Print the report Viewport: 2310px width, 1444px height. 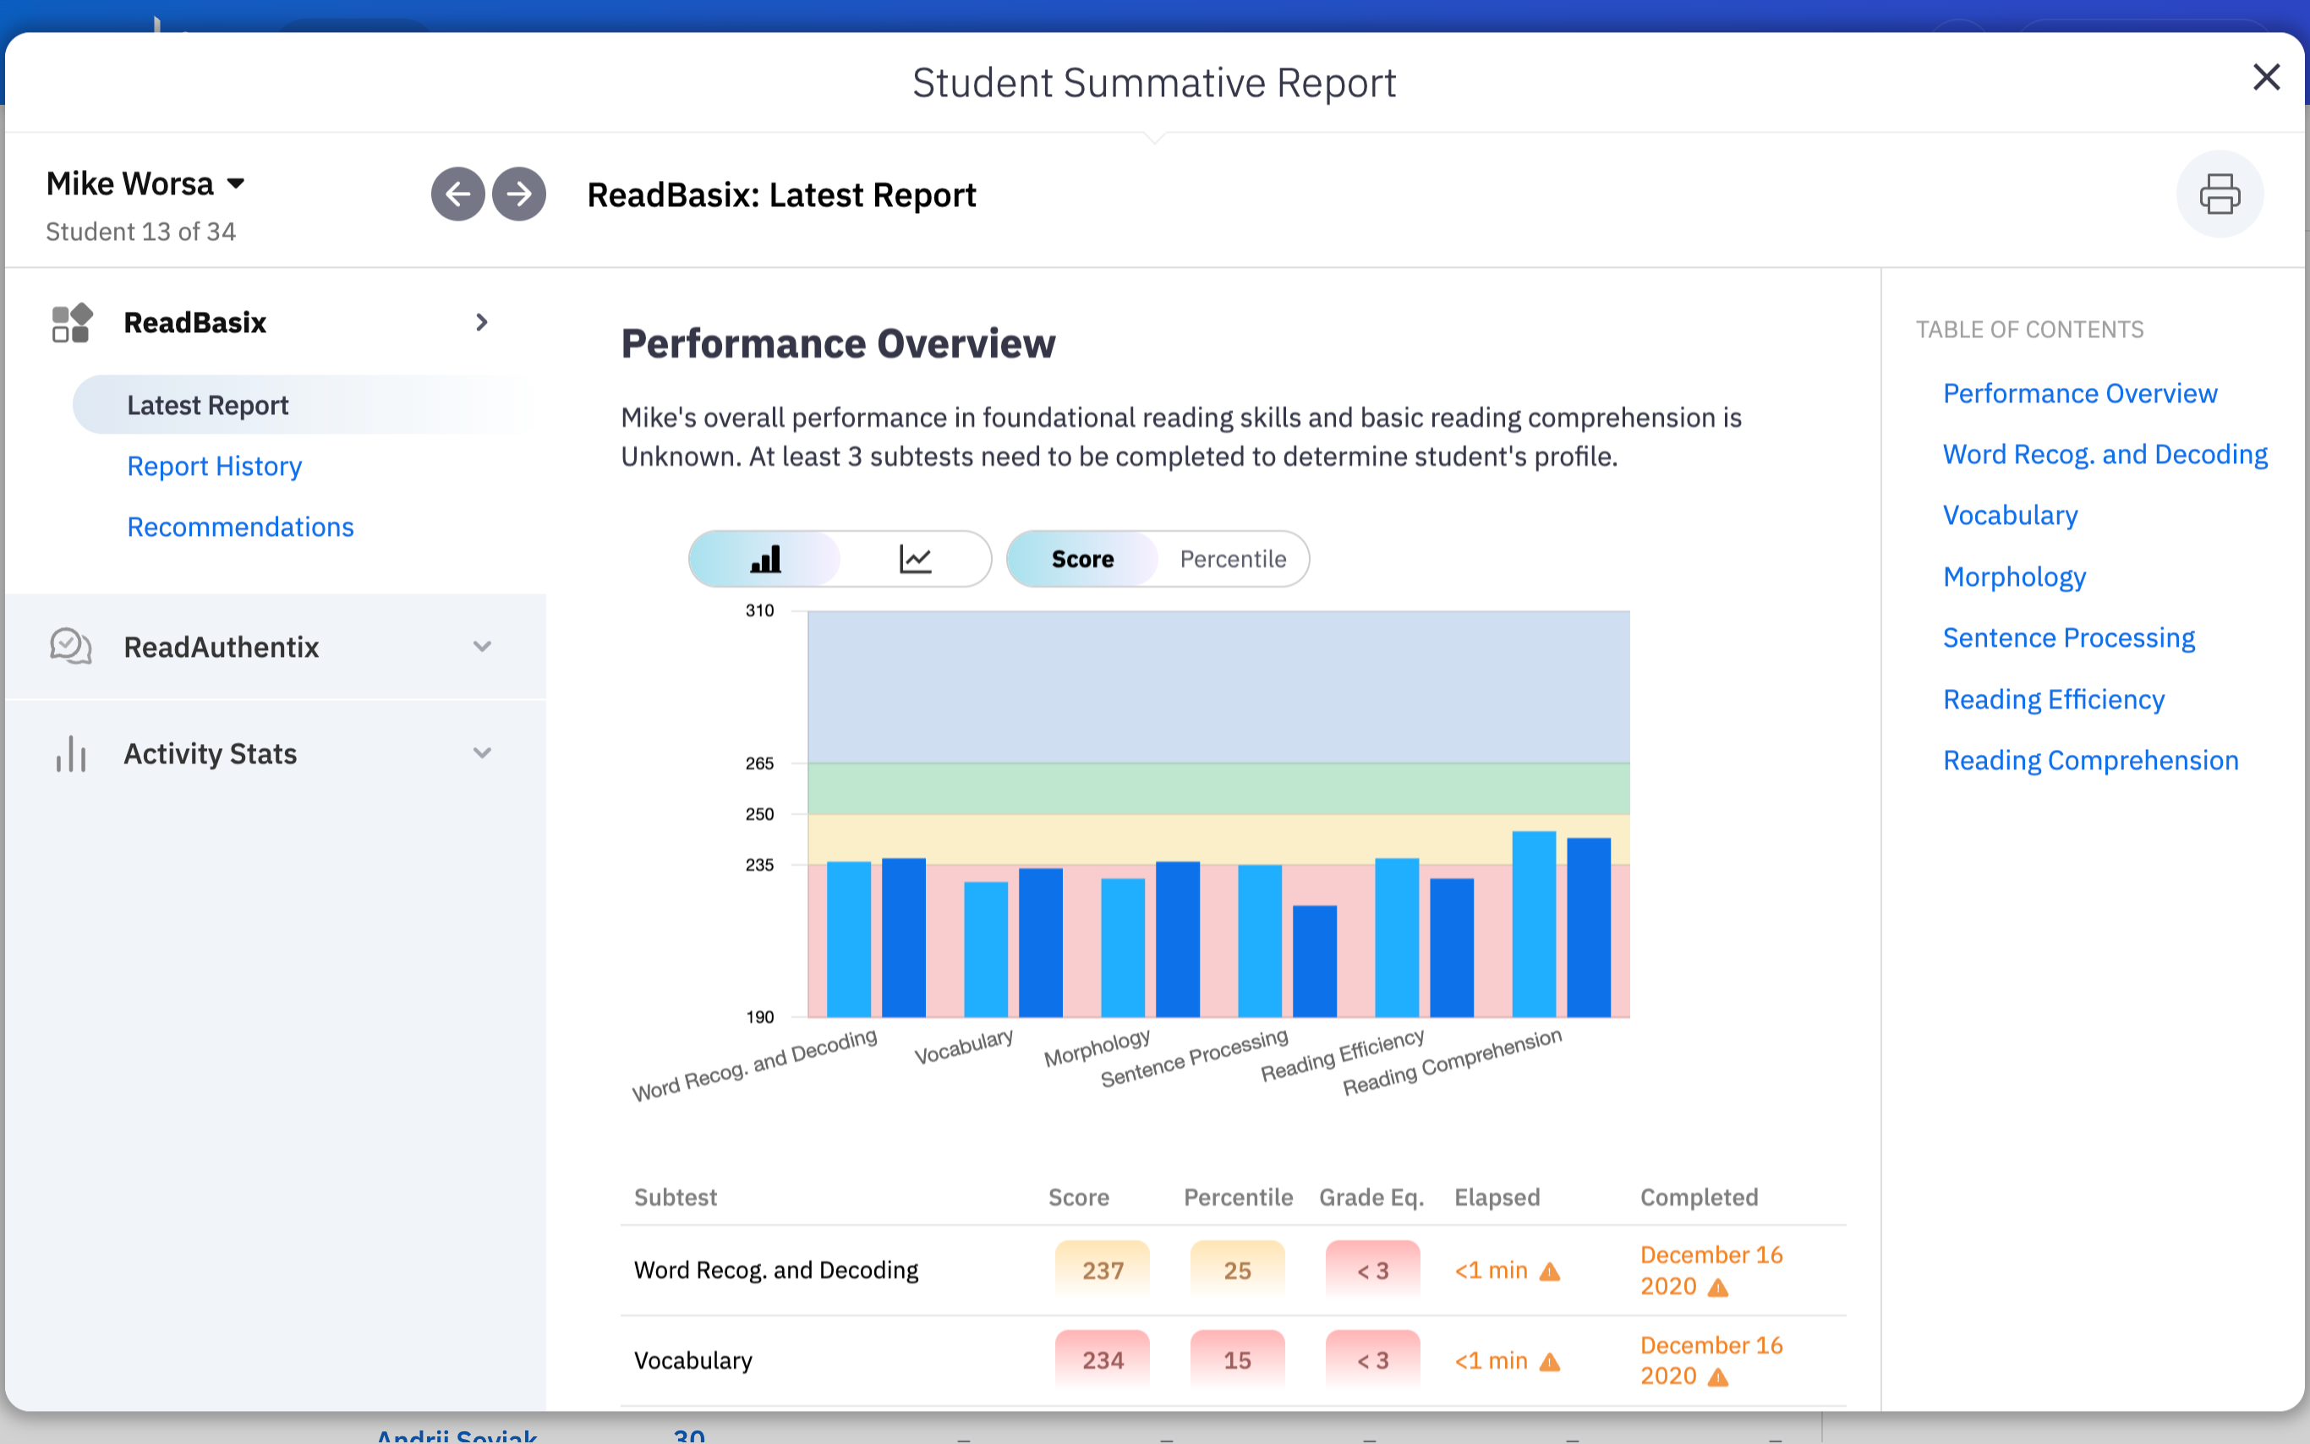coord(2220,194)
